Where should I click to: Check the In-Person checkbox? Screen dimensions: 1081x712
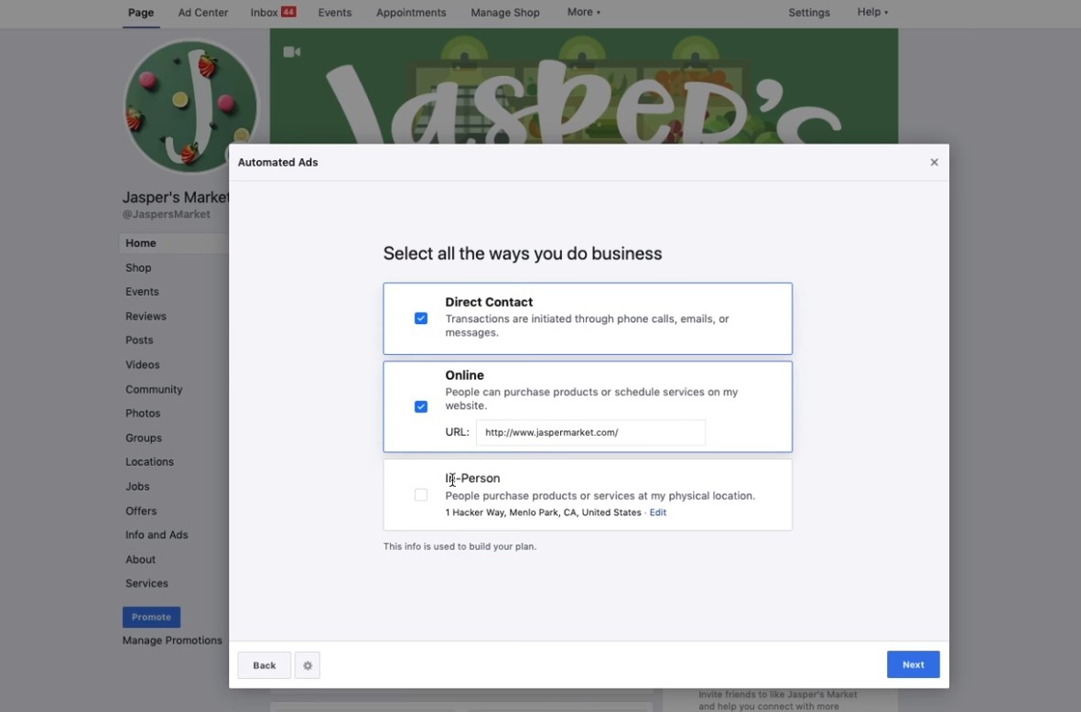coord(420,495)
